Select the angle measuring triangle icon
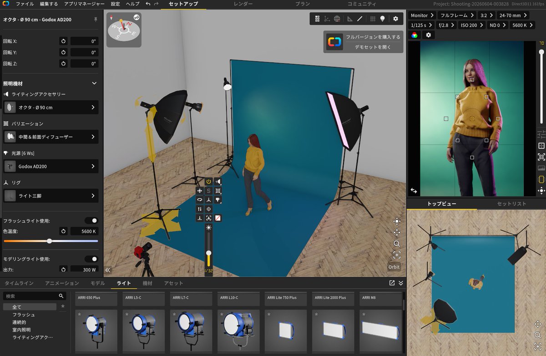The image size is (546, 356). coord(349,19)
